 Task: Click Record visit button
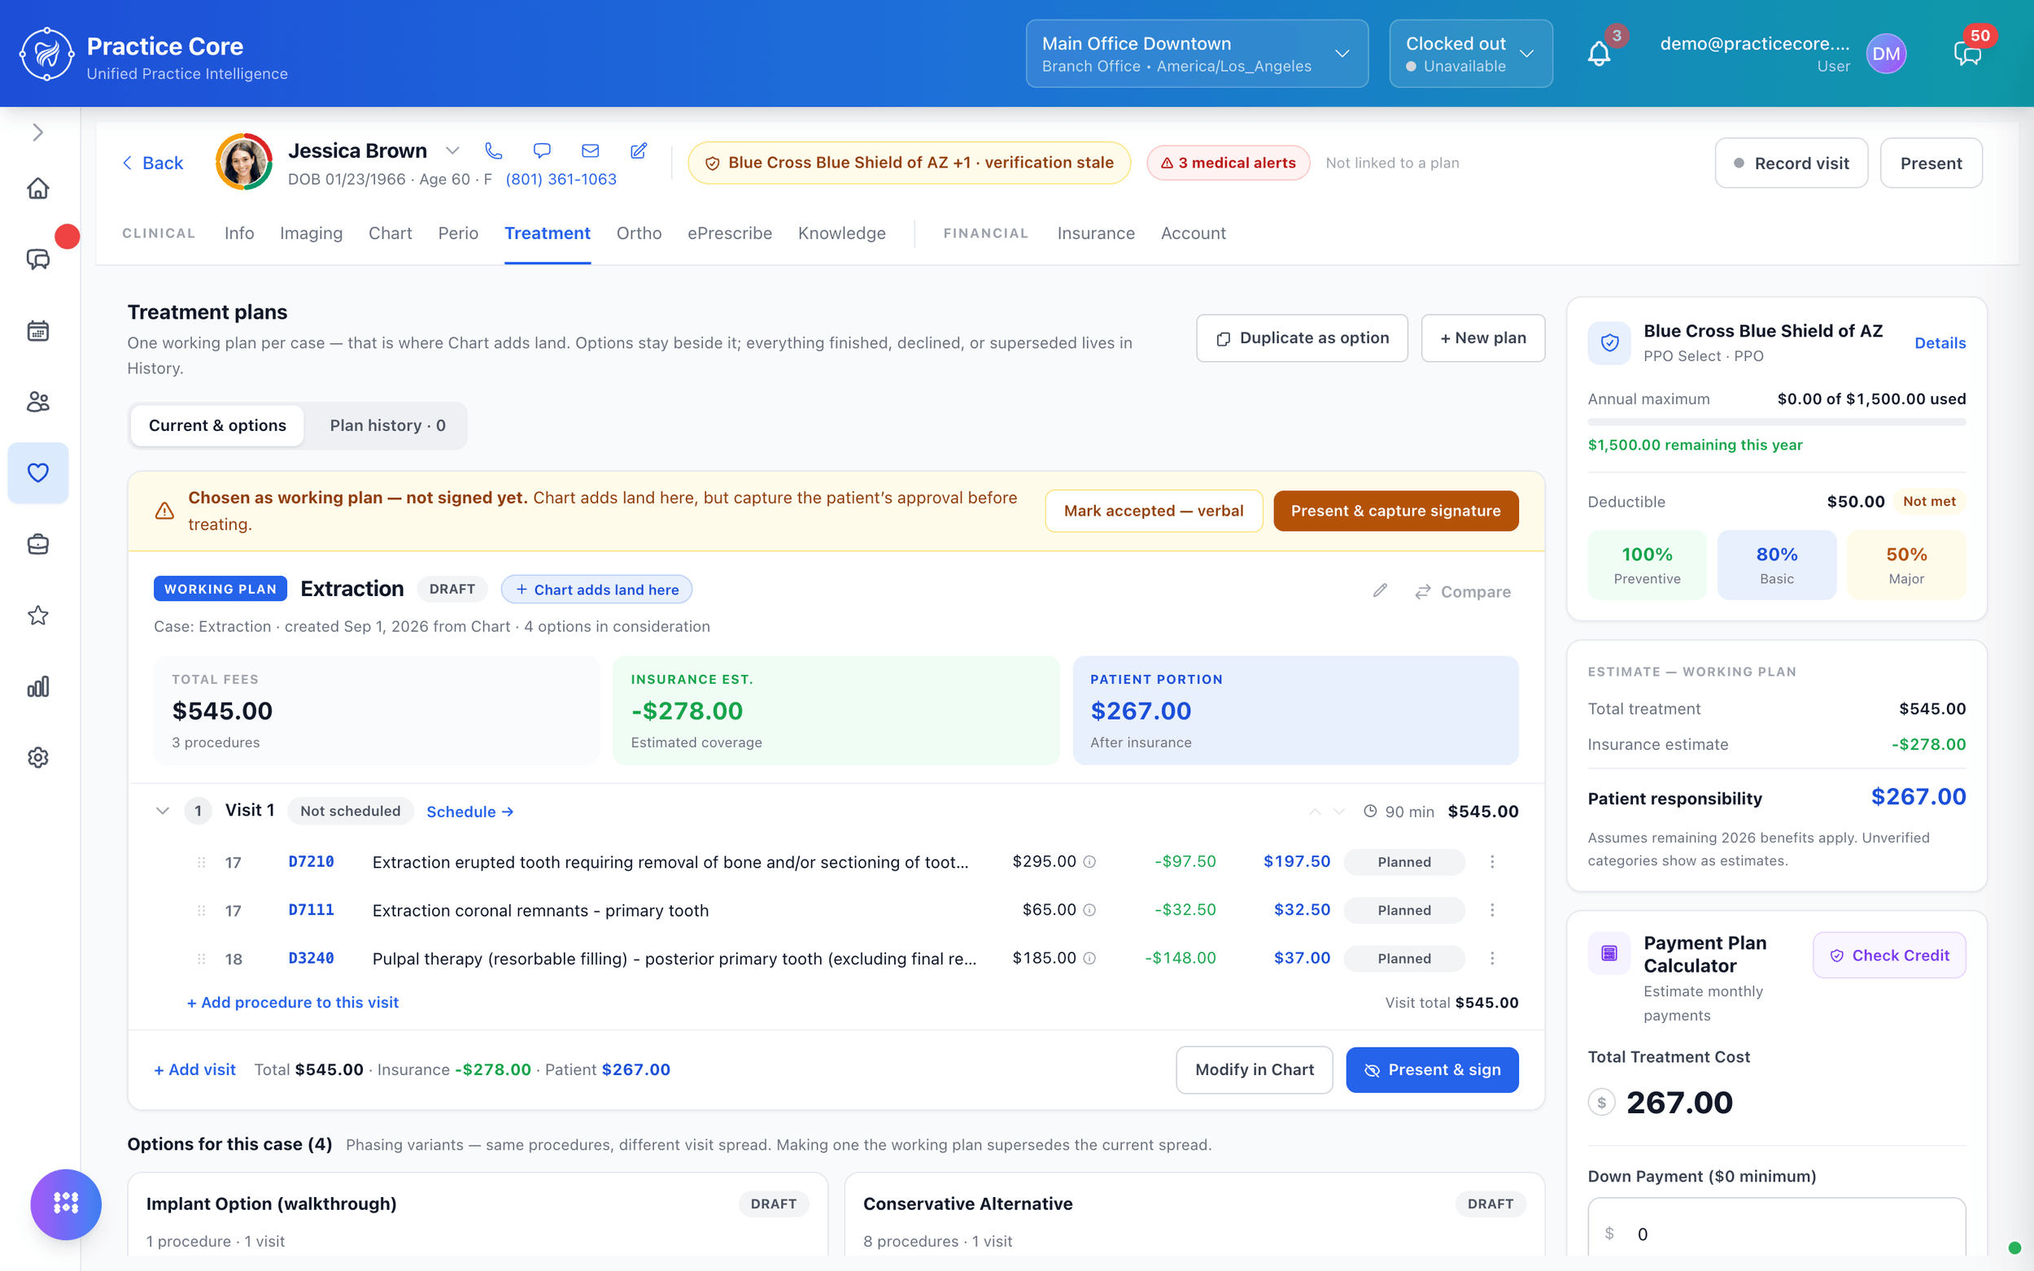coord(1790,163)
